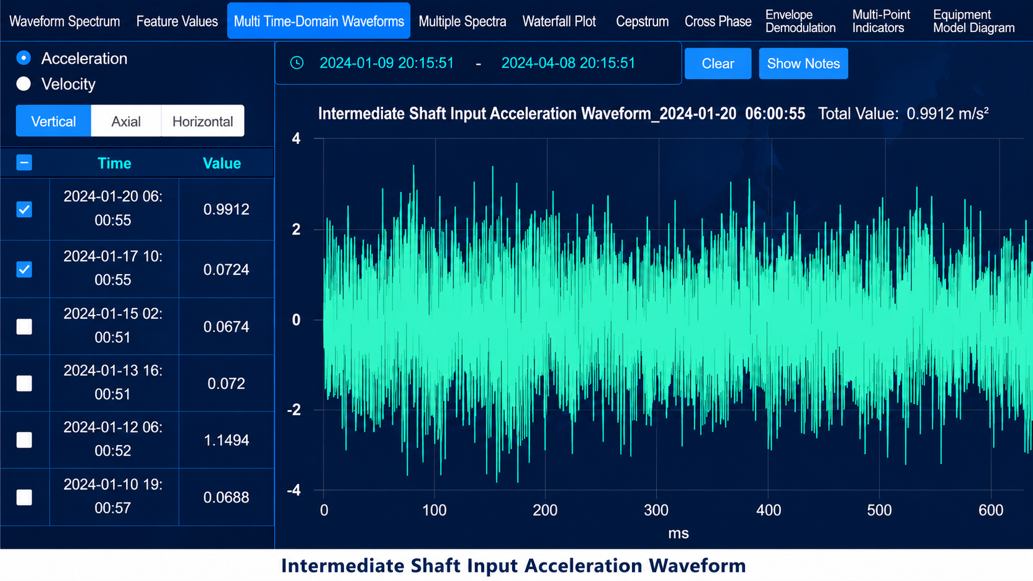1033x581 pixels.
Task: Go to the Waterfall Plot tab
Action: click(x=559, y=21)
